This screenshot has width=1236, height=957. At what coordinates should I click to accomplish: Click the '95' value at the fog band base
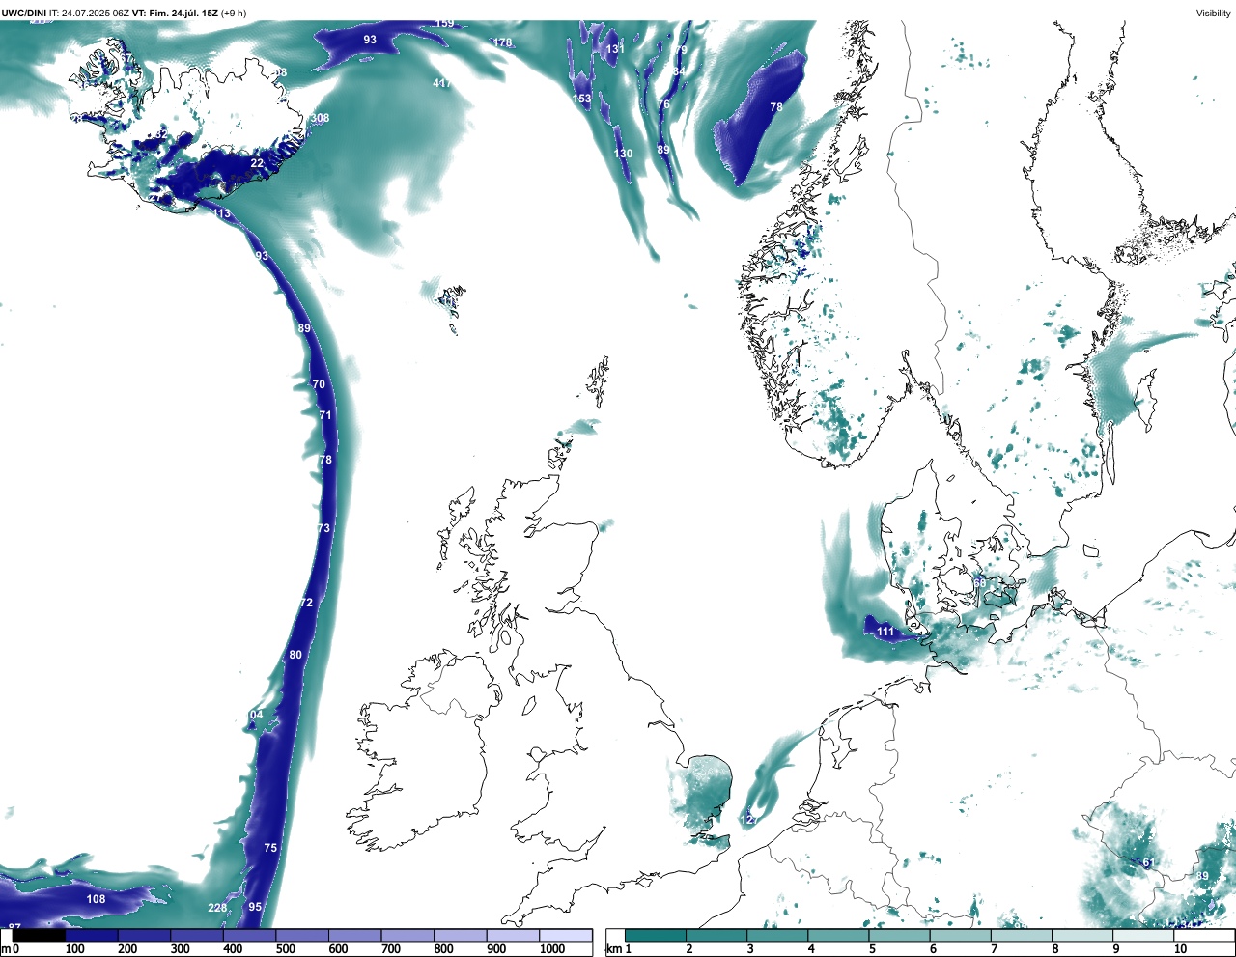255,908
